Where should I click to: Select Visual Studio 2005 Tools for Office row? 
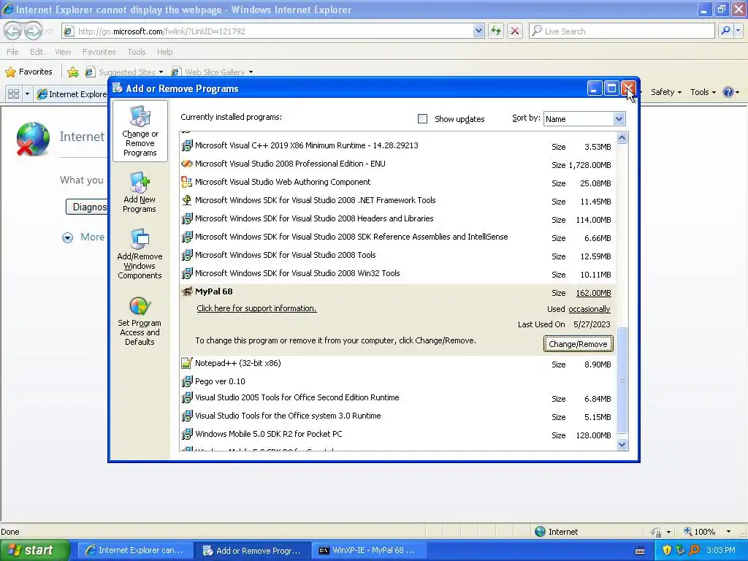coord(398,397)
